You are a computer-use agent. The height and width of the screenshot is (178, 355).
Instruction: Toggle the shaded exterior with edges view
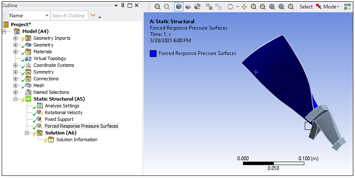point(179,7)
